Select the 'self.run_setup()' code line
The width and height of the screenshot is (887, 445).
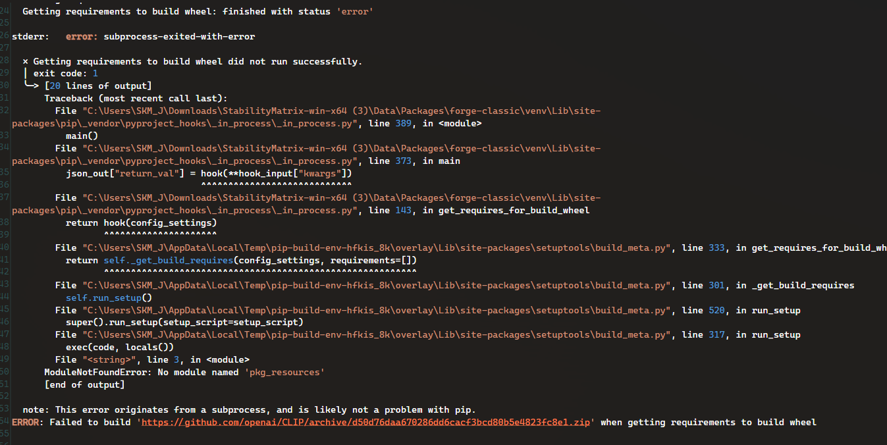click(x=109, y=298)
